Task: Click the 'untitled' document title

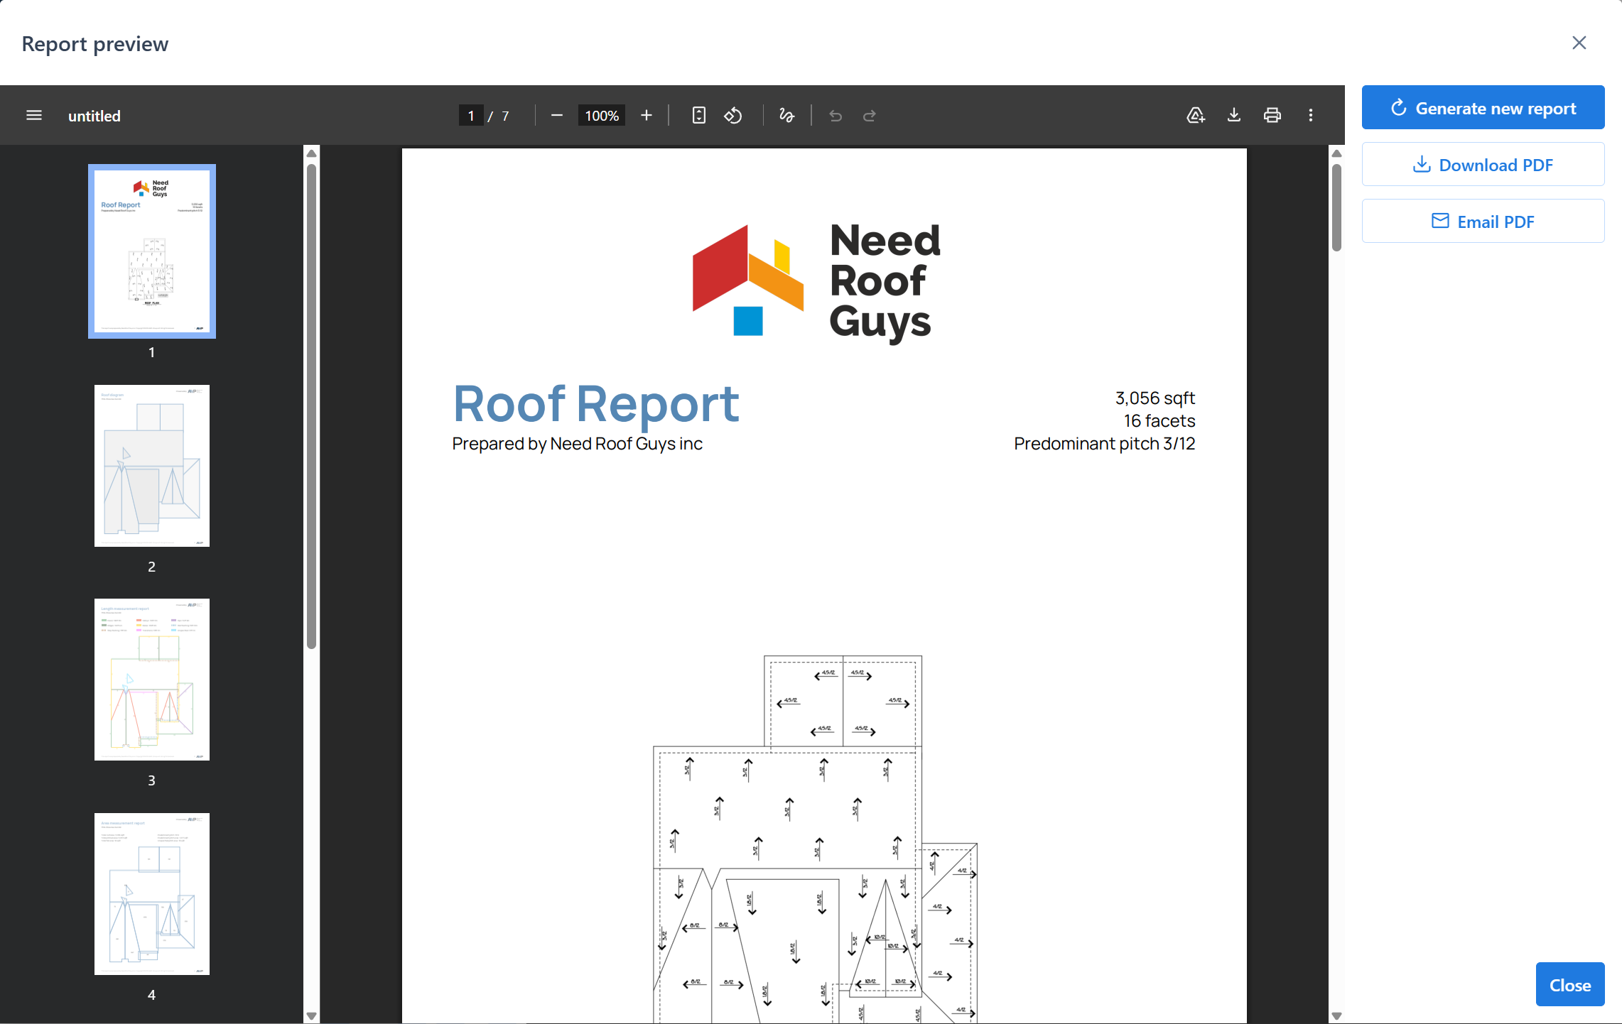Action: 94,116
